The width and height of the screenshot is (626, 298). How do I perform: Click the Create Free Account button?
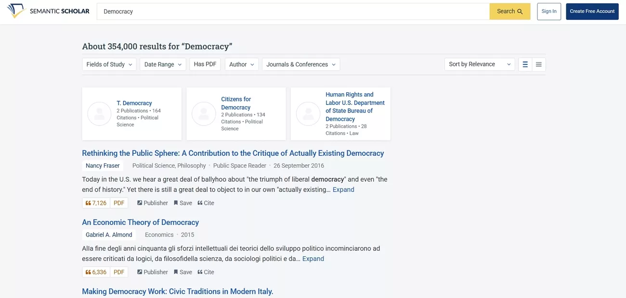tap(592, 11)
